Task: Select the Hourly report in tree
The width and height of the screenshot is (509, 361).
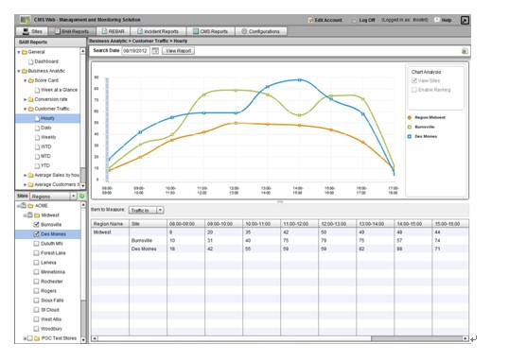Action: tap(47, 118)
